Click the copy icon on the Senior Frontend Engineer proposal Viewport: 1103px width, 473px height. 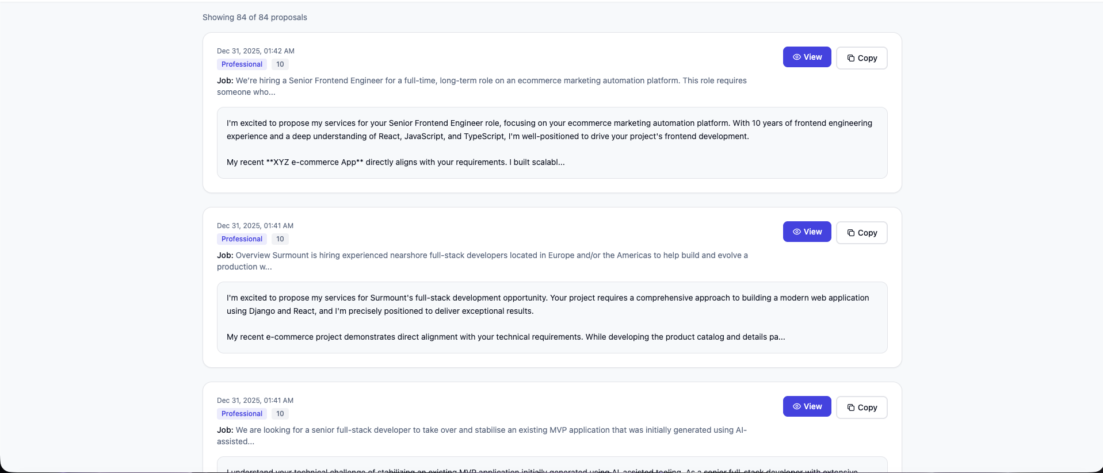click(x=851, y=58)
